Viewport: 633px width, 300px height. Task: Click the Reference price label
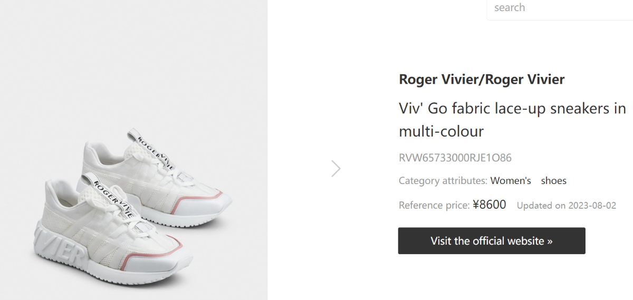[434, 205]
